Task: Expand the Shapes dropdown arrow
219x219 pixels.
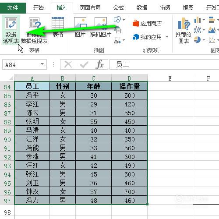Action: [x=124, y=20]
